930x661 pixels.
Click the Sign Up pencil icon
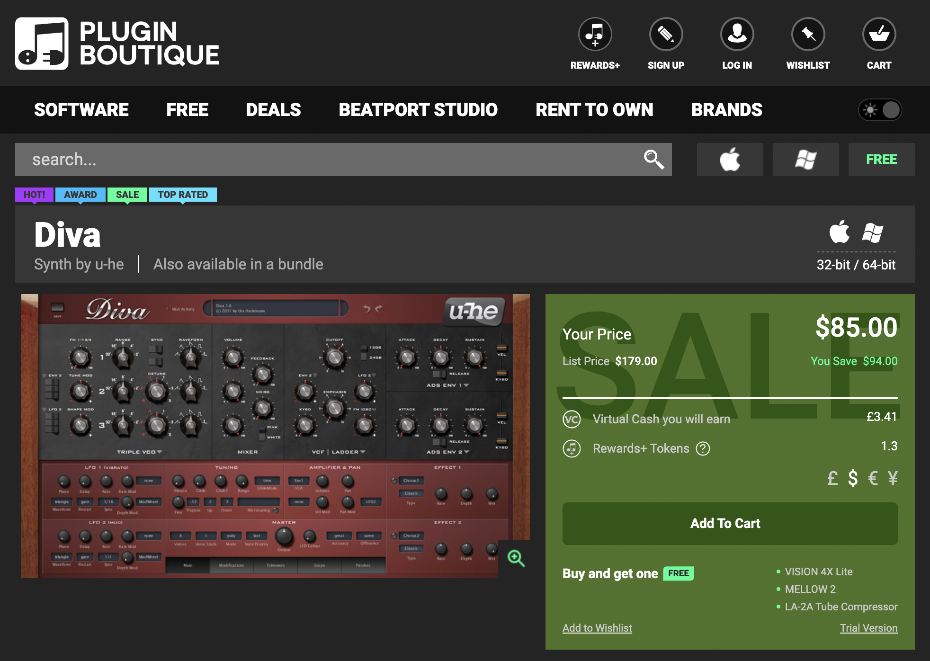(x=666, y=34)
